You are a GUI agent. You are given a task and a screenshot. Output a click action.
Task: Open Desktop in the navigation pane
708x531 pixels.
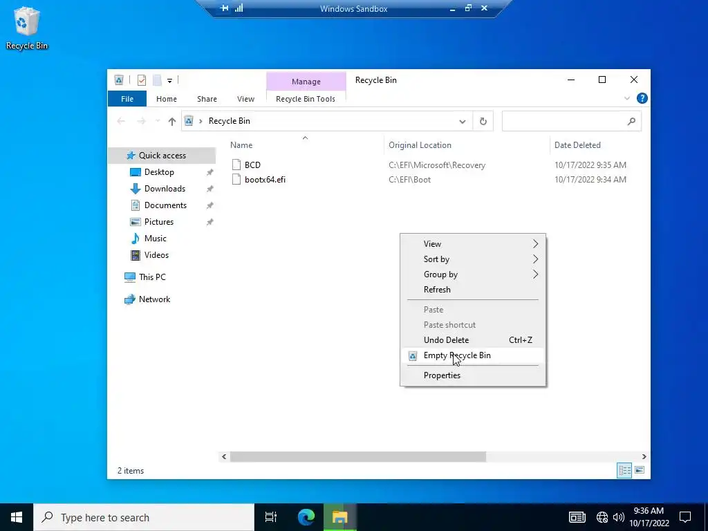[x=159, y=172]
